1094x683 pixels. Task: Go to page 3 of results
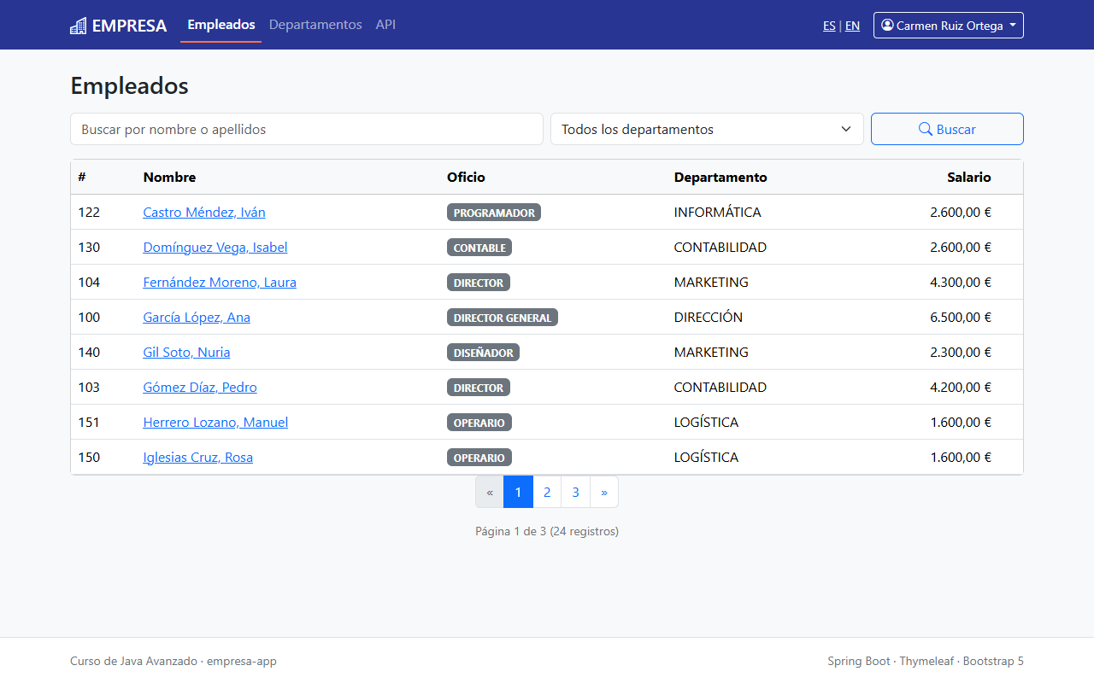click(x=575, y=492)
